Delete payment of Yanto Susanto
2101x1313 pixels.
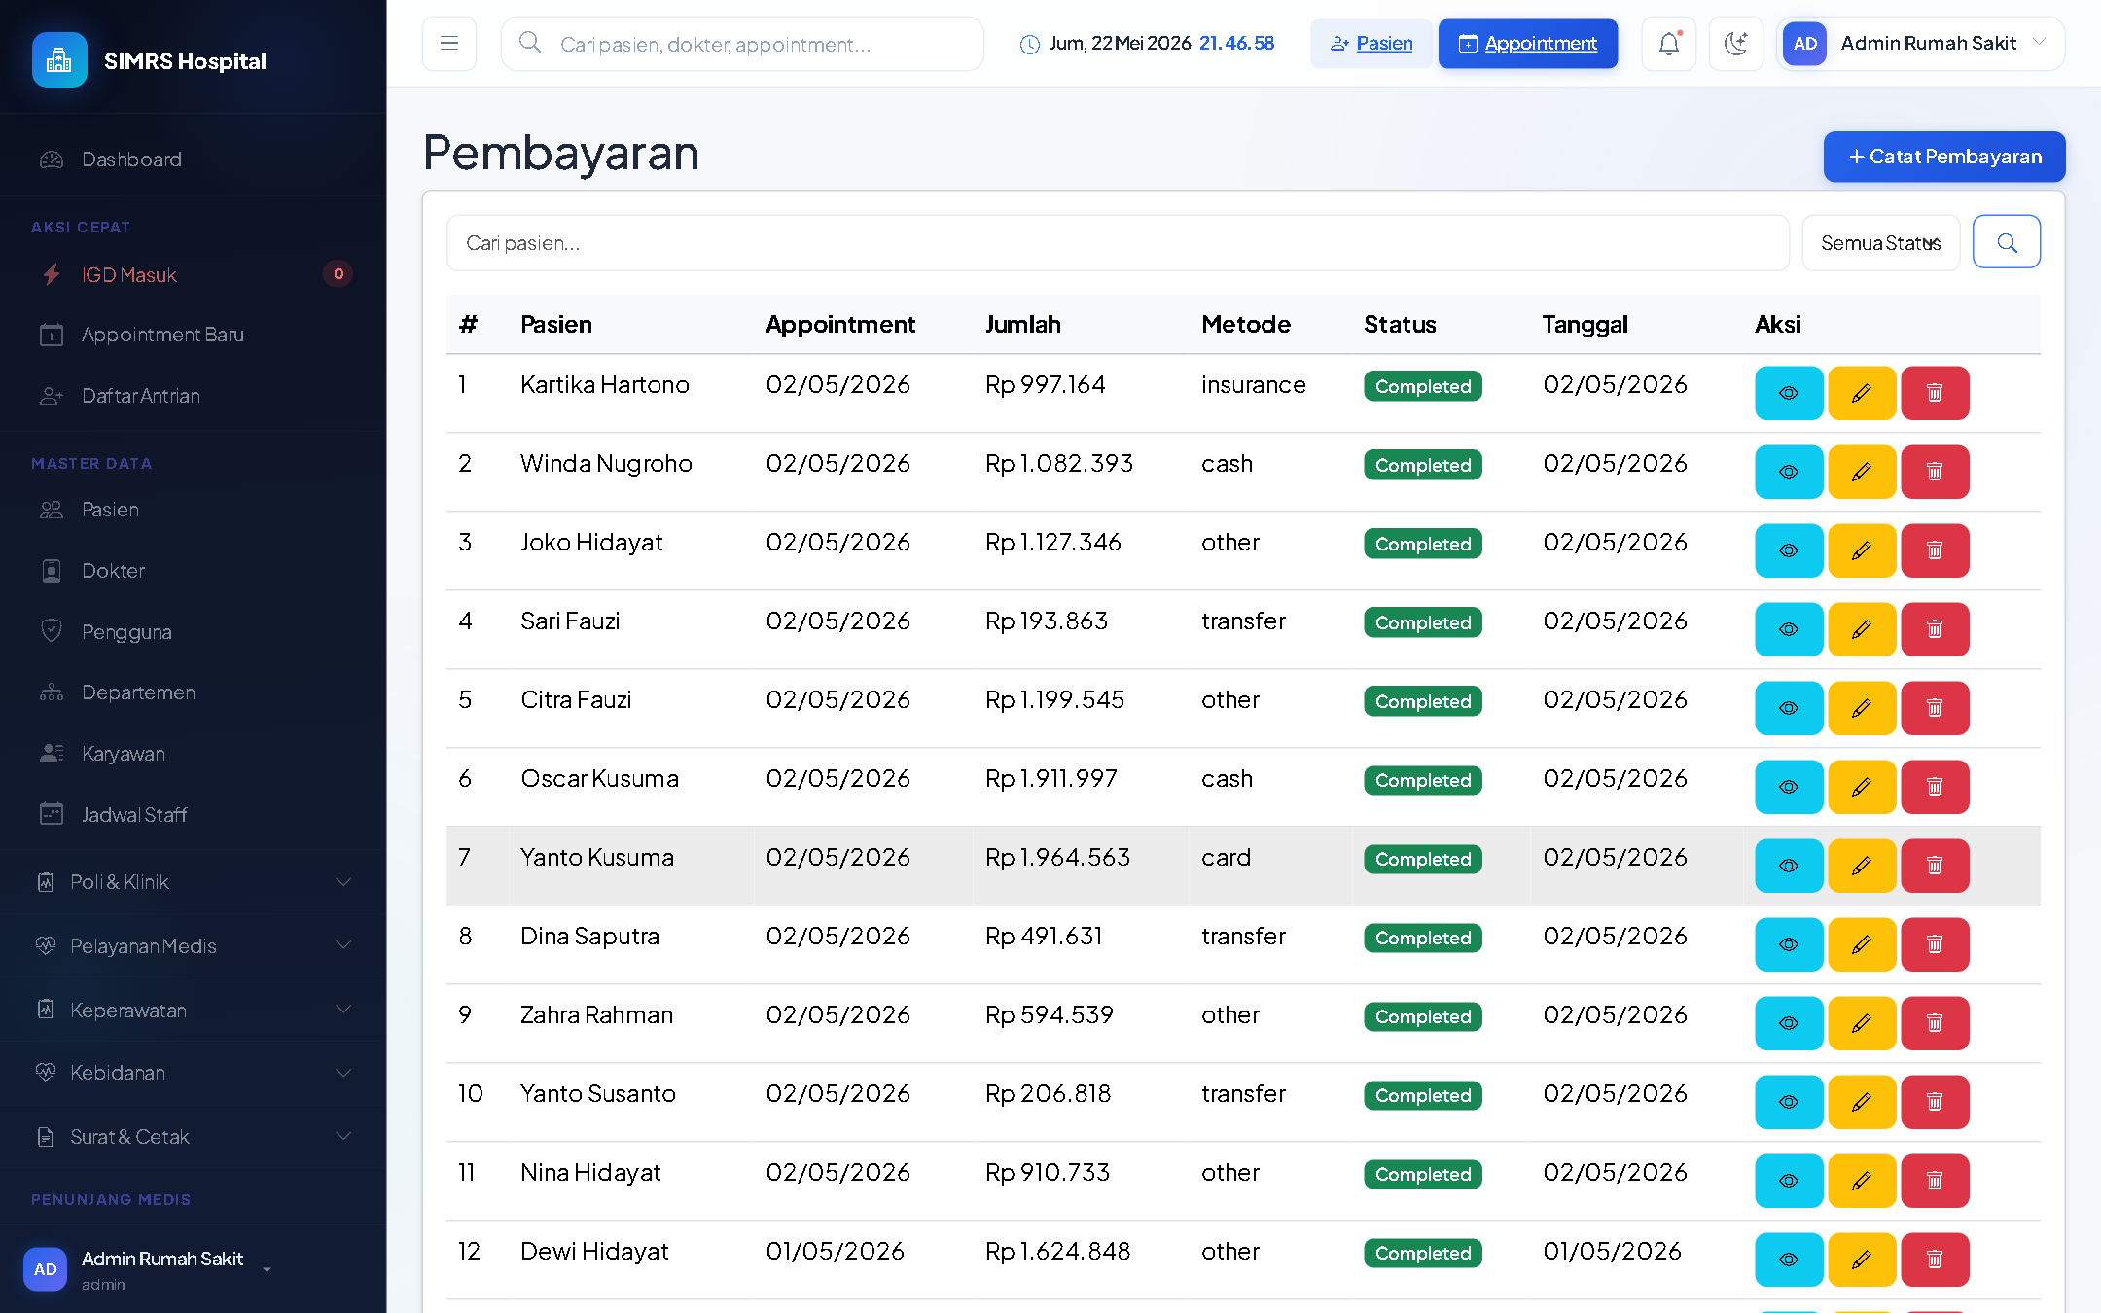[1935, 1102]
